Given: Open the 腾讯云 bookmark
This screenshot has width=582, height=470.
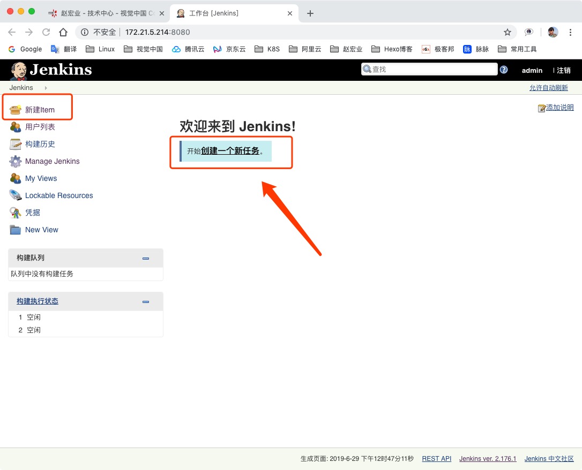Looking at the screenshot, I should (188, 49).
